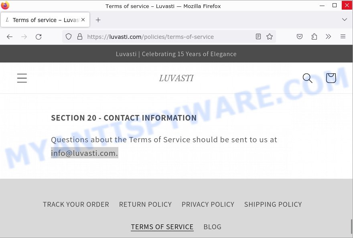Open the Shipping Policy link
This screenshot has width=353, height=238.
pos(273,204)
